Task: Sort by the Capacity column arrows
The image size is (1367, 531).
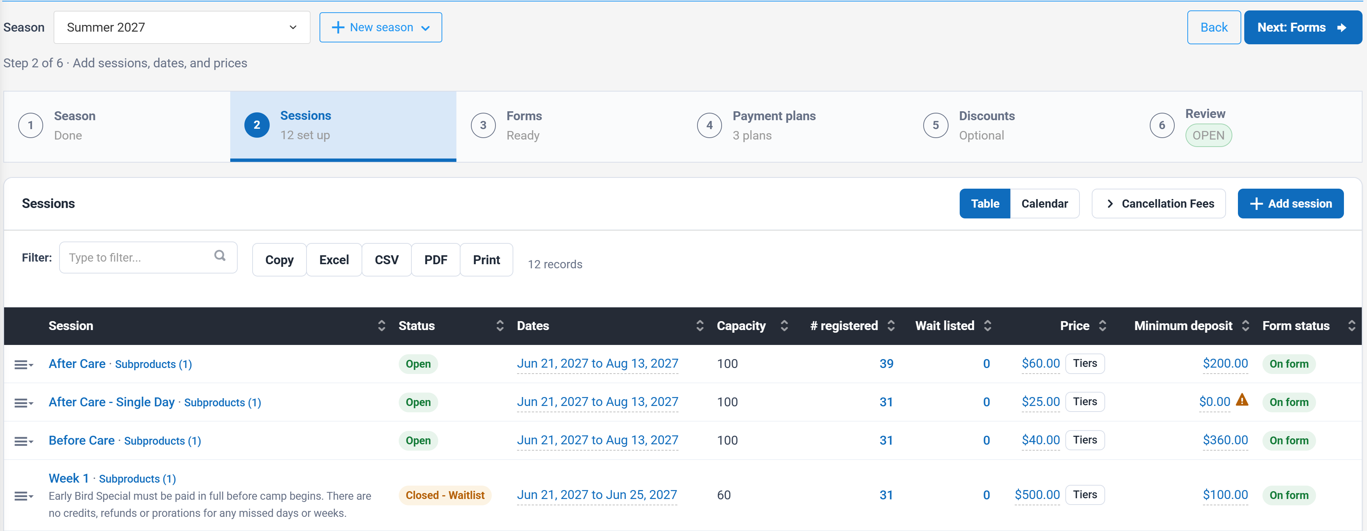Action: [x=784, y=326]
